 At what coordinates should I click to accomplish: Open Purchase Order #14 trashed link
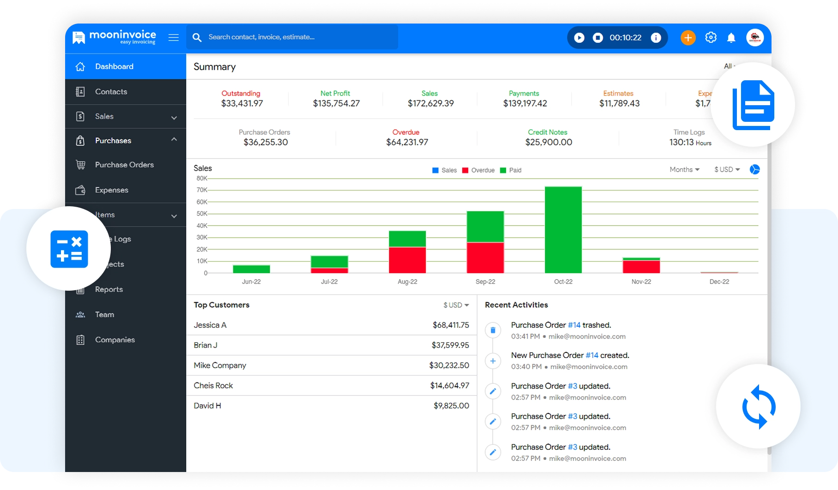[574, 325]
